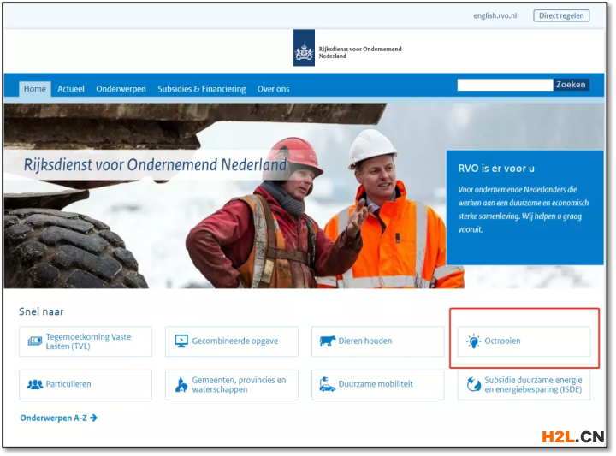The width and height of the screenshot is (616, 456).
Task: Open Subsidie duurzame energie (ISDE) link
Action: pos(524,384)
